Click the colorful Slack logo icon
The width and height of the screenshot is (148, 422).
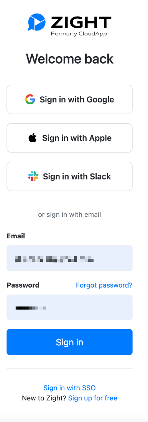click(x=33, y=176)
